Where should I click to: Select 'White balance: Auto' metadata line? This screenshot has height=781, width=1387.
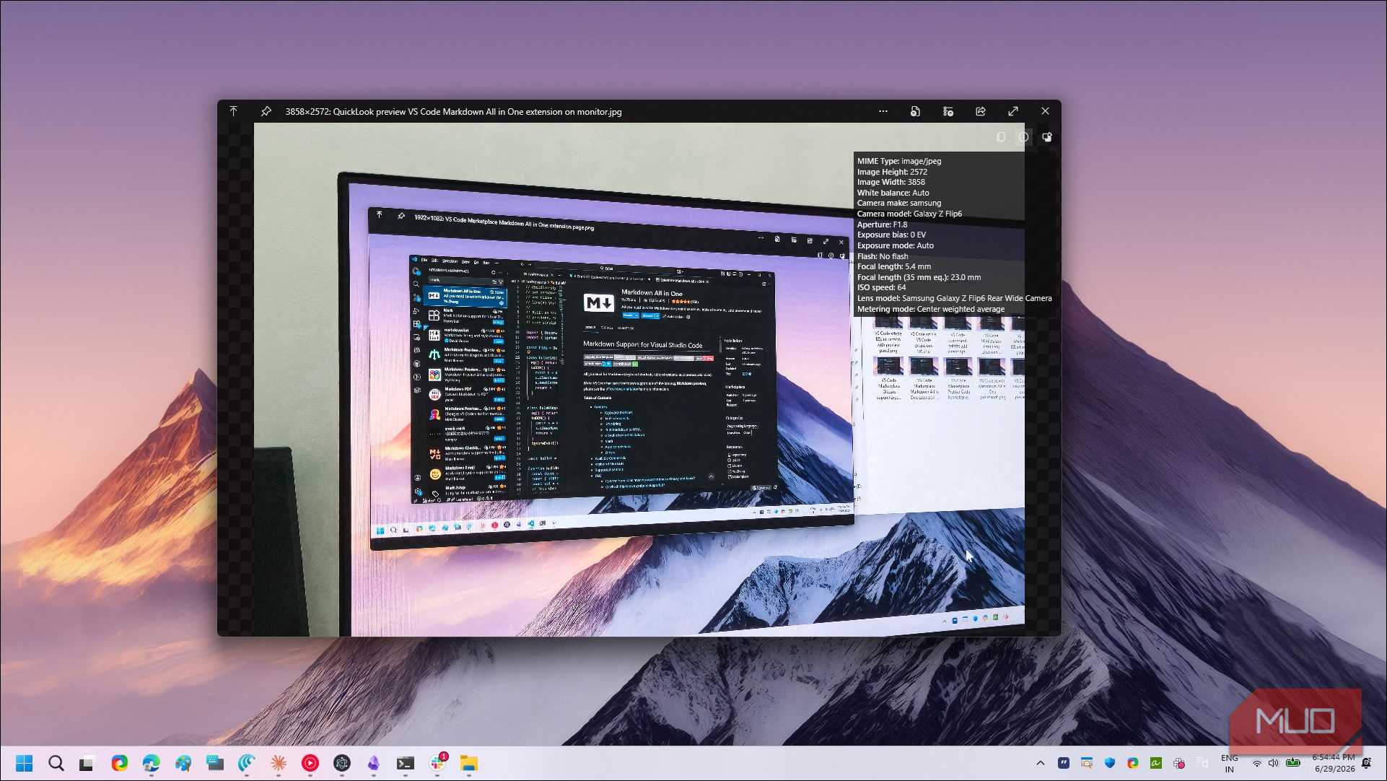point(893,193)
